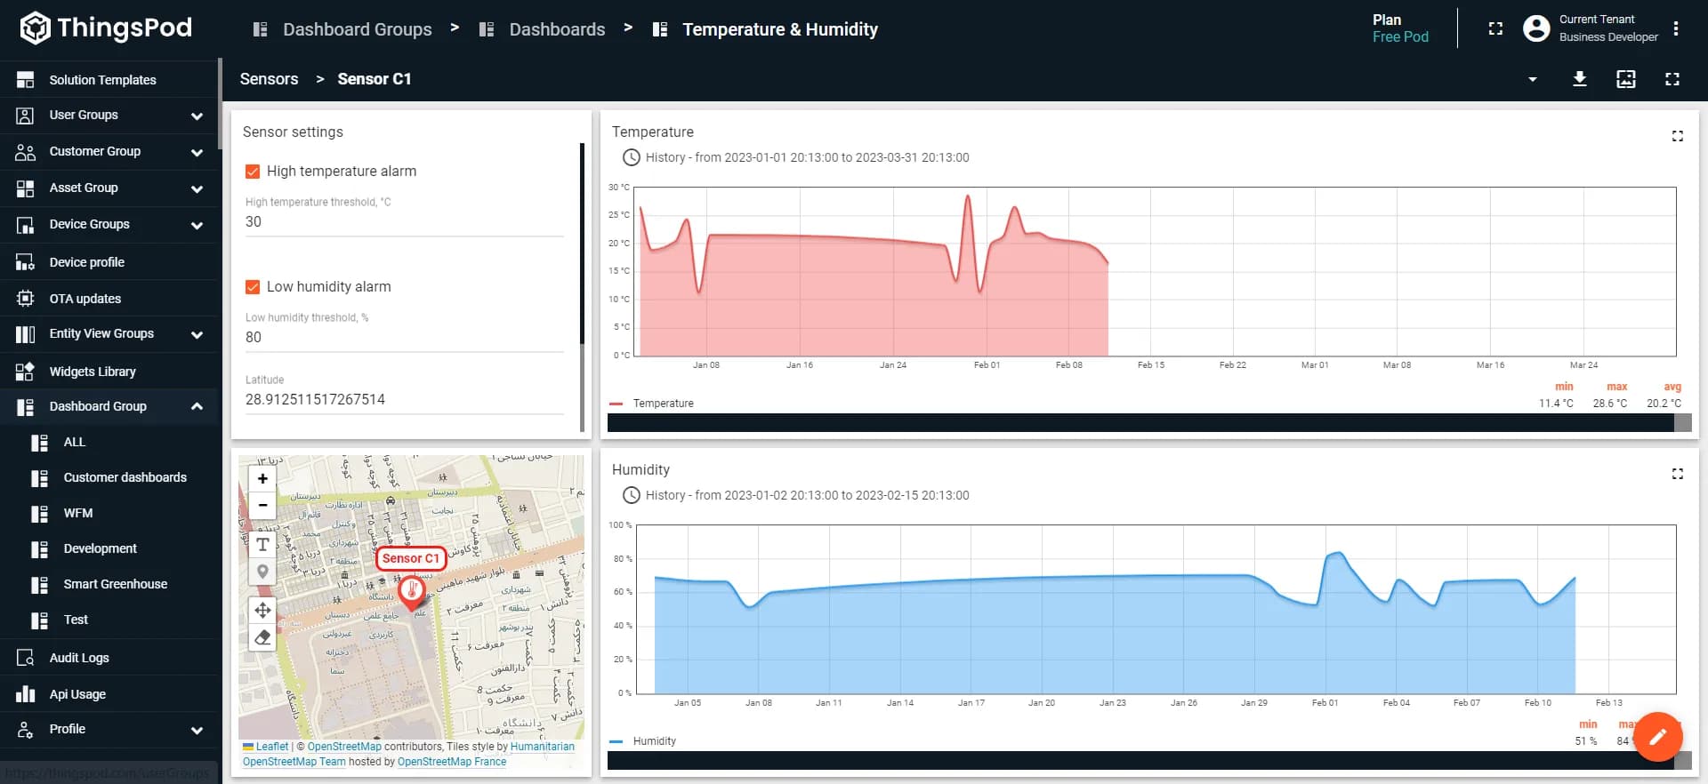This screenshot has width=1708, height=784.
Task: Click the orange pencil edit button
Action: pos(1657,737)
